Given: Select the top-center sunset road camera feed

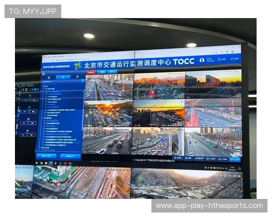Looking at the screenshot, I should click(159, 86).
